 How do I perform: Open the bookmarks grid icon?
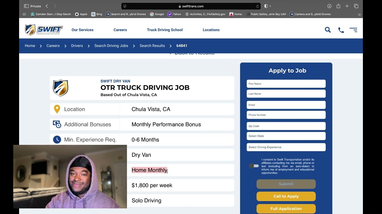[24, 14]
